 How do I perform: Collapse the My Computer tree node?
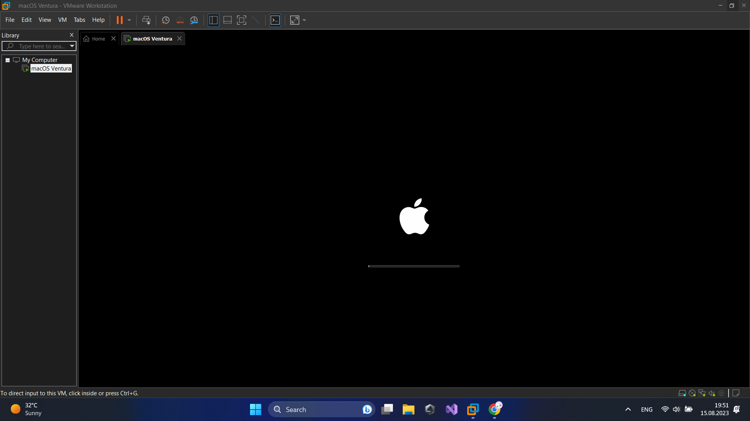(7, 60)
